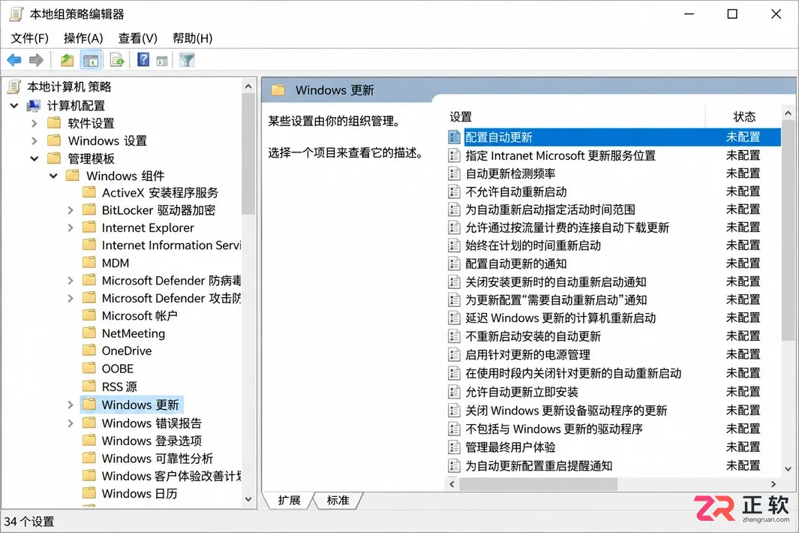
Task: Expand the Windows 错误报告 node
Action: pyautogui.click(x=71, y=423)
